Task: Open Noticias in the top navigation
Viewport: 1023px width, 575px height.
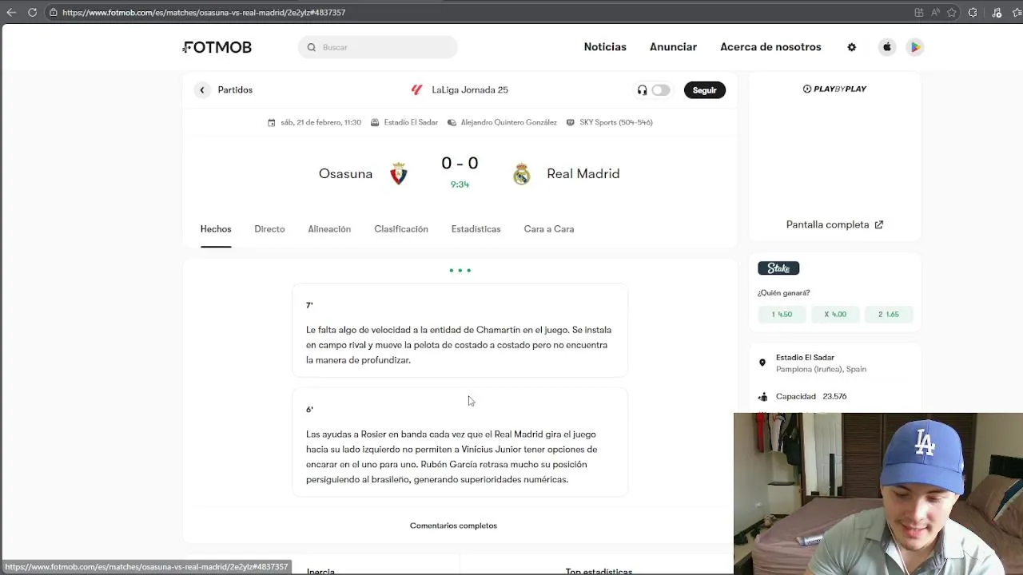Action: (x=605, y=47)
